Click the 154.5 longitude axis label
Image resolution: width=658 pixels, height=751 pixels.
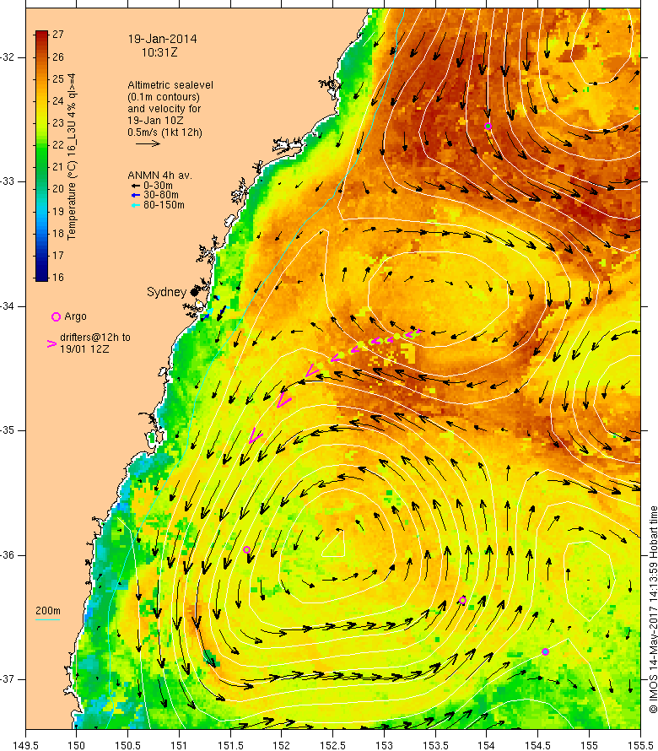point(538,745)
